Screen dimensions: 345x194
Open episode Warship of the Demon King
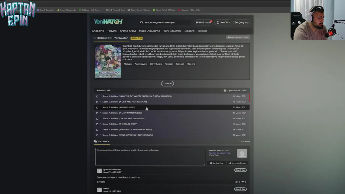click(x=126, y=130)
